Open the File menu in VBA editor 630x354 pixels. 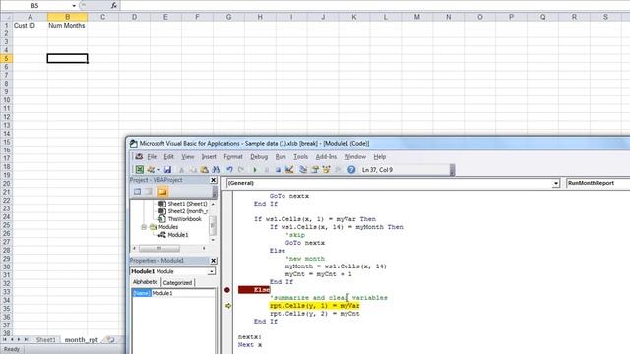coord(152,157)
